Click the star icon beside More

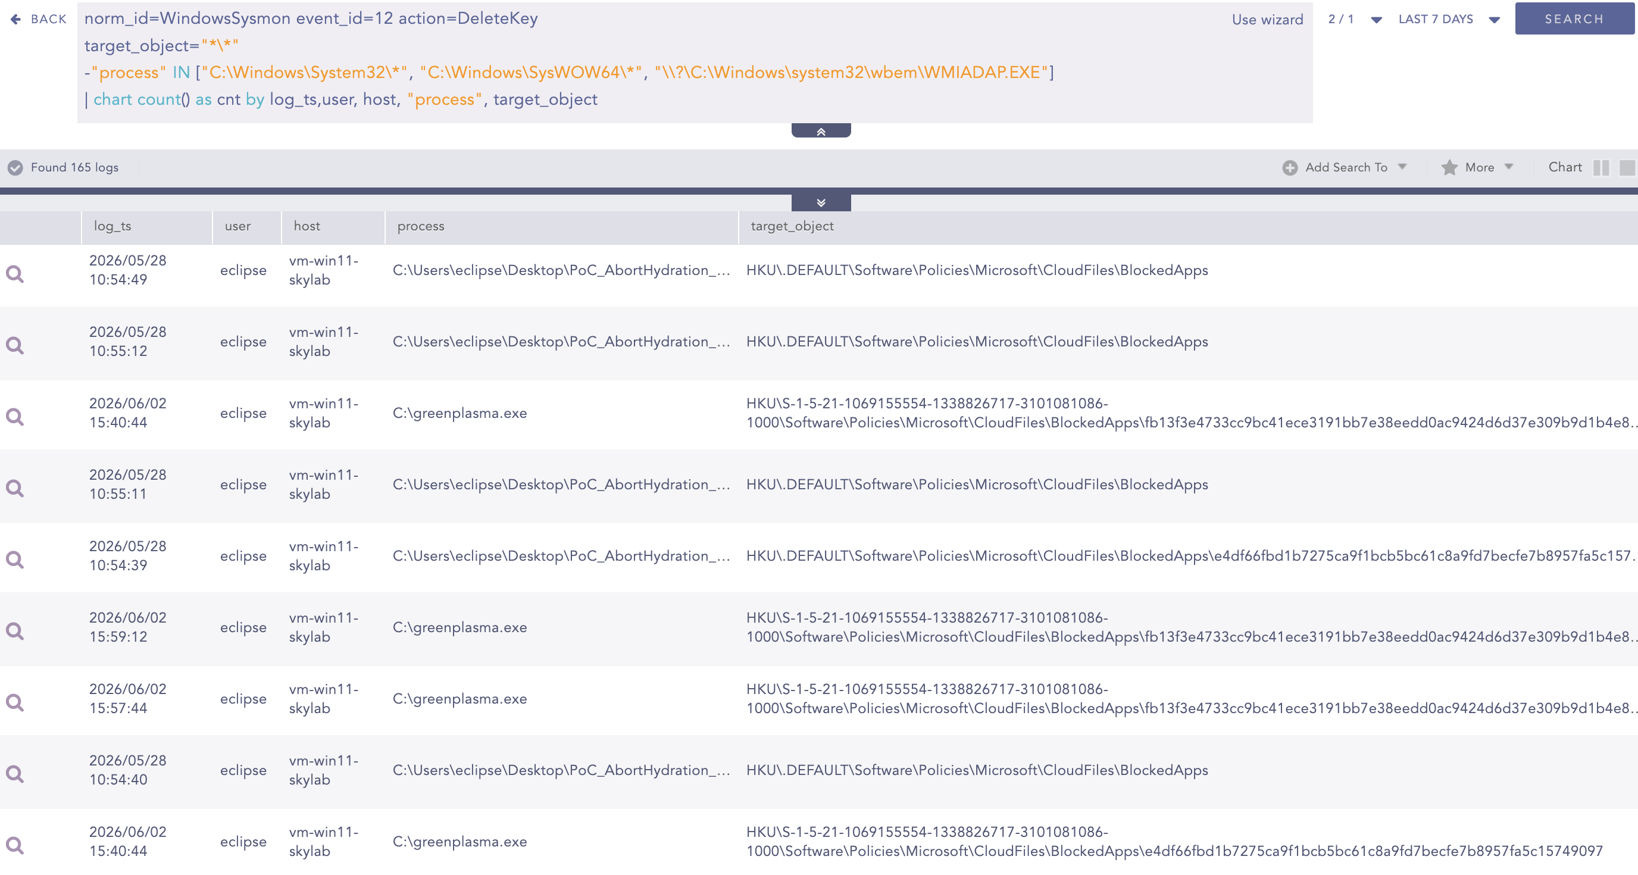click(1449, 167)
